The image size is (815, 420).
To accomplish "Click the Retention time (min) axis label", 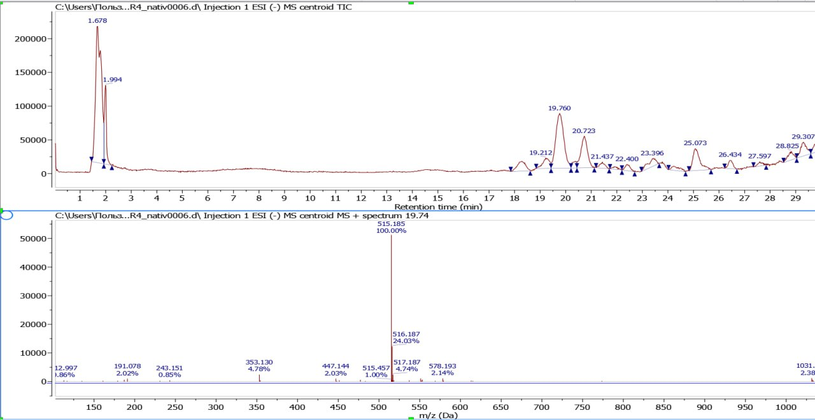I will coord(438,207).
